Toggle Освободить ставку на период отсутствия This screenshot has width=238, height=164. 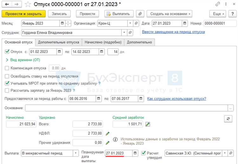7,76
